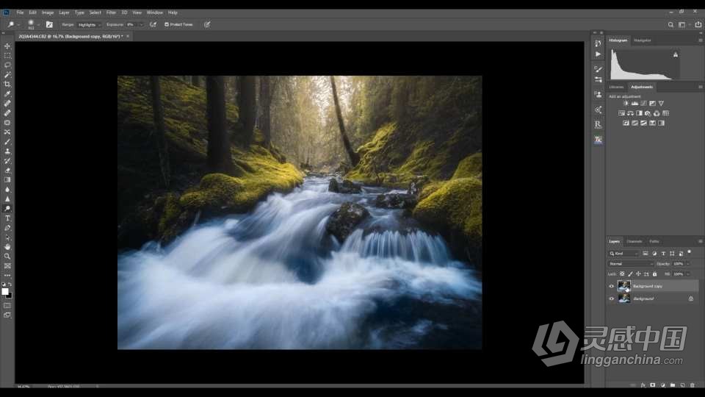Open the Exposure slider dropdown arrow

click(141, 25)
